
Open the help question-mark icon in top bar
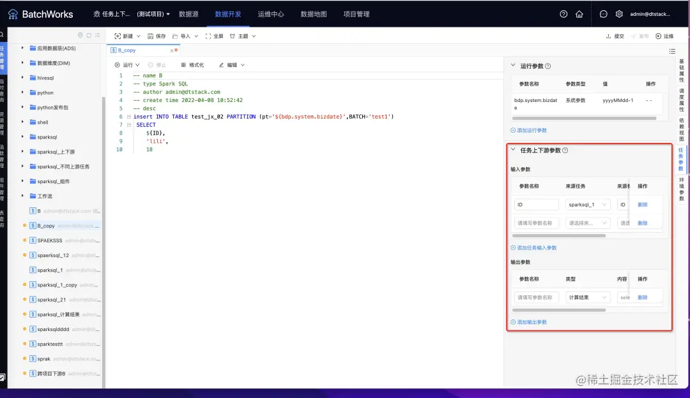[x=563, y=14]
